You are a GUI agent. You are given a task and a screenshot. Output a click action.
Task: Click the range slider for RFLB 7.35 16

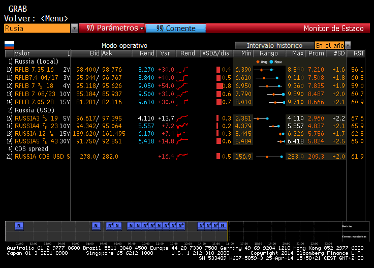pyautogui.click(x=264, y=70)
